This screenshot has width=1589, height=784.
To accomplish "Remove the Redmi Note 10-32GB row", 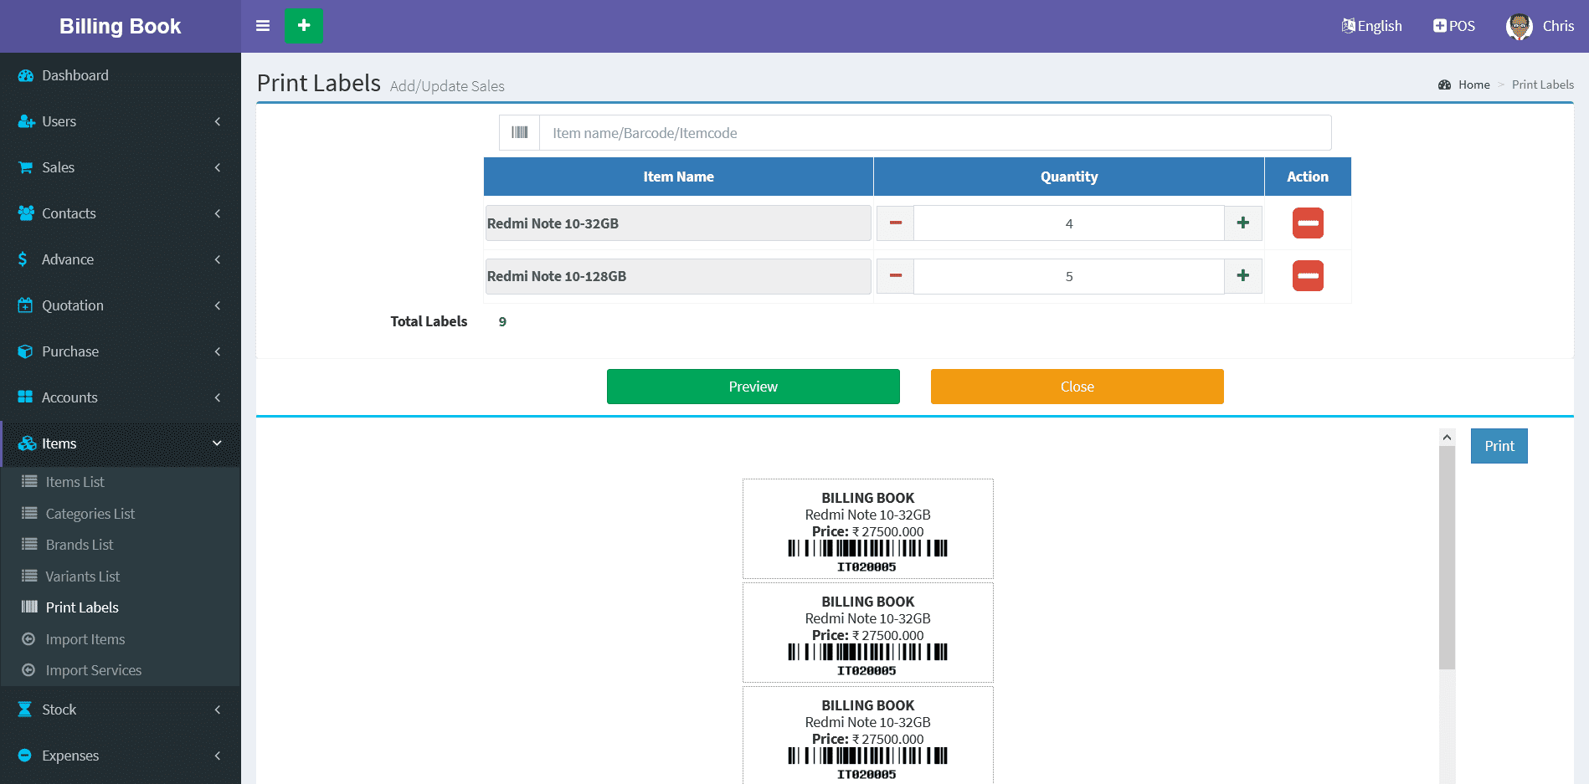I will point(1307,223).
